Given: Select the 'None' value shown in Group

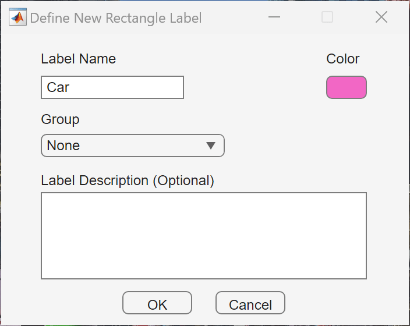Looking at the screenshot, I should point(63,146).
